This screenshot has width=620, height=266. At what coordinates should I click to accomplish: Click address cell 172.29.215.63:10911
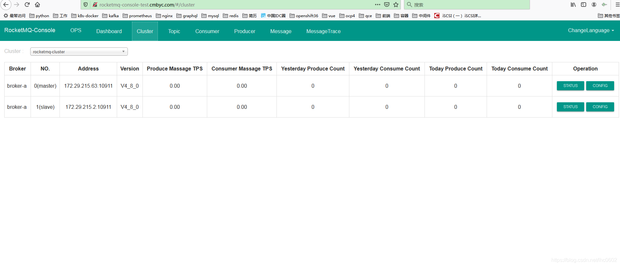[88, 86]
